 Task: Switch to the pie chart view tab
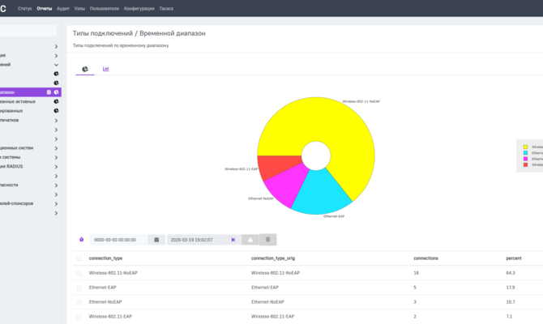pos(85,69)
